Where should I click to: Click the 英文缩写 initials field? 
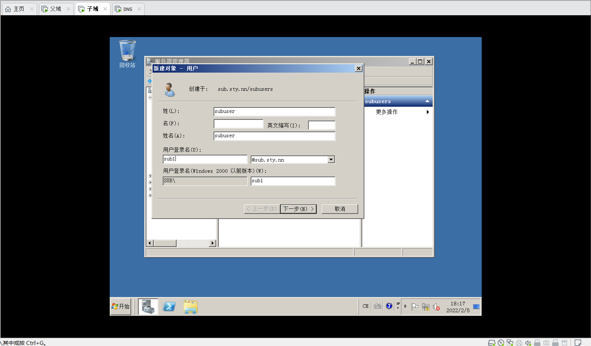(321, 125)
